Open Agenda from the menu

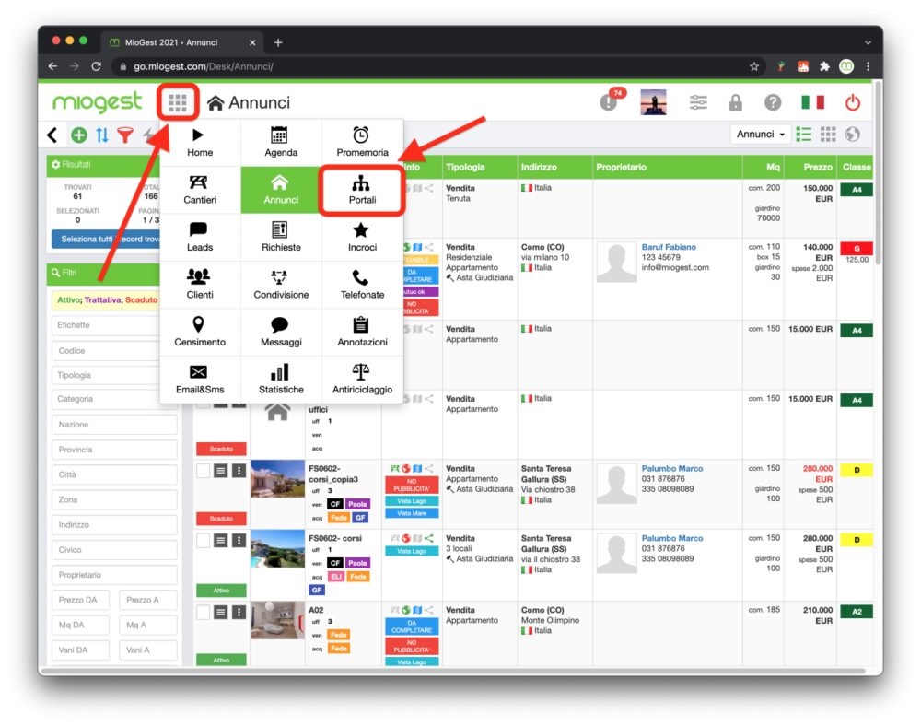coord(281,143)
